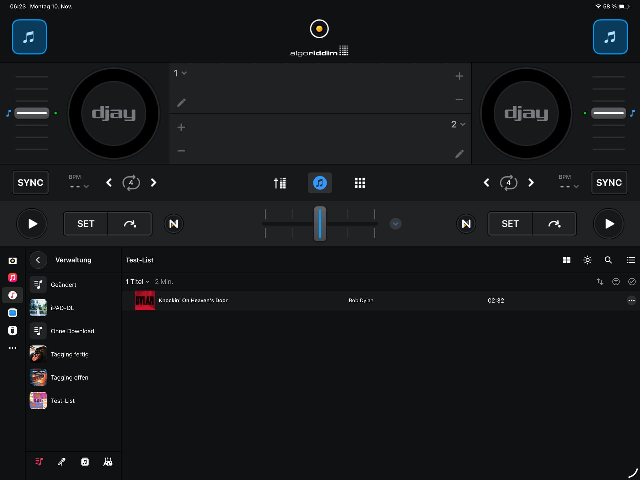Viewport: 640px width, 480px height.
Task: Expand the crossfader options chevron
Action: pos(395,224)
